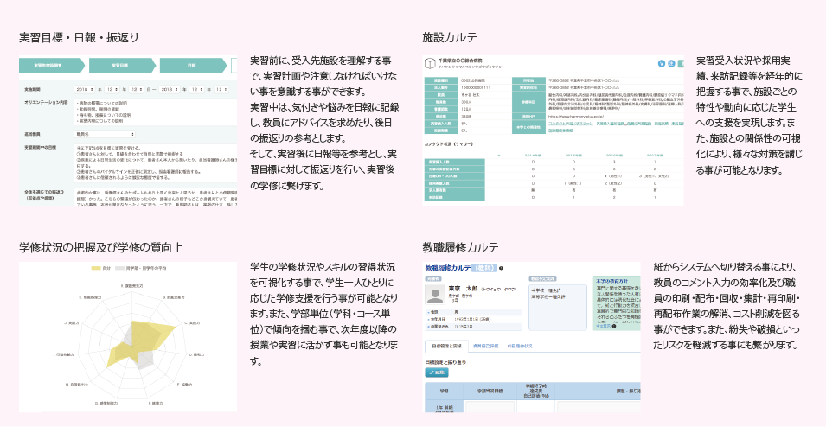The image size is (826, 427).
Task: Click the yellow 自分 legend swatch
Action: tap(96, 268)
